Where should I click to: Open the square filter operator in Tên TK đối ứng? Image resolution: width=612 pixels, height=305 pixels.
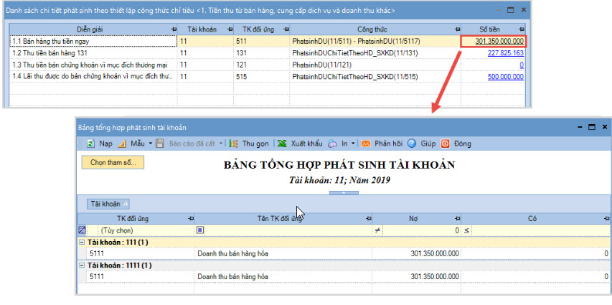(x=200, y=230)
